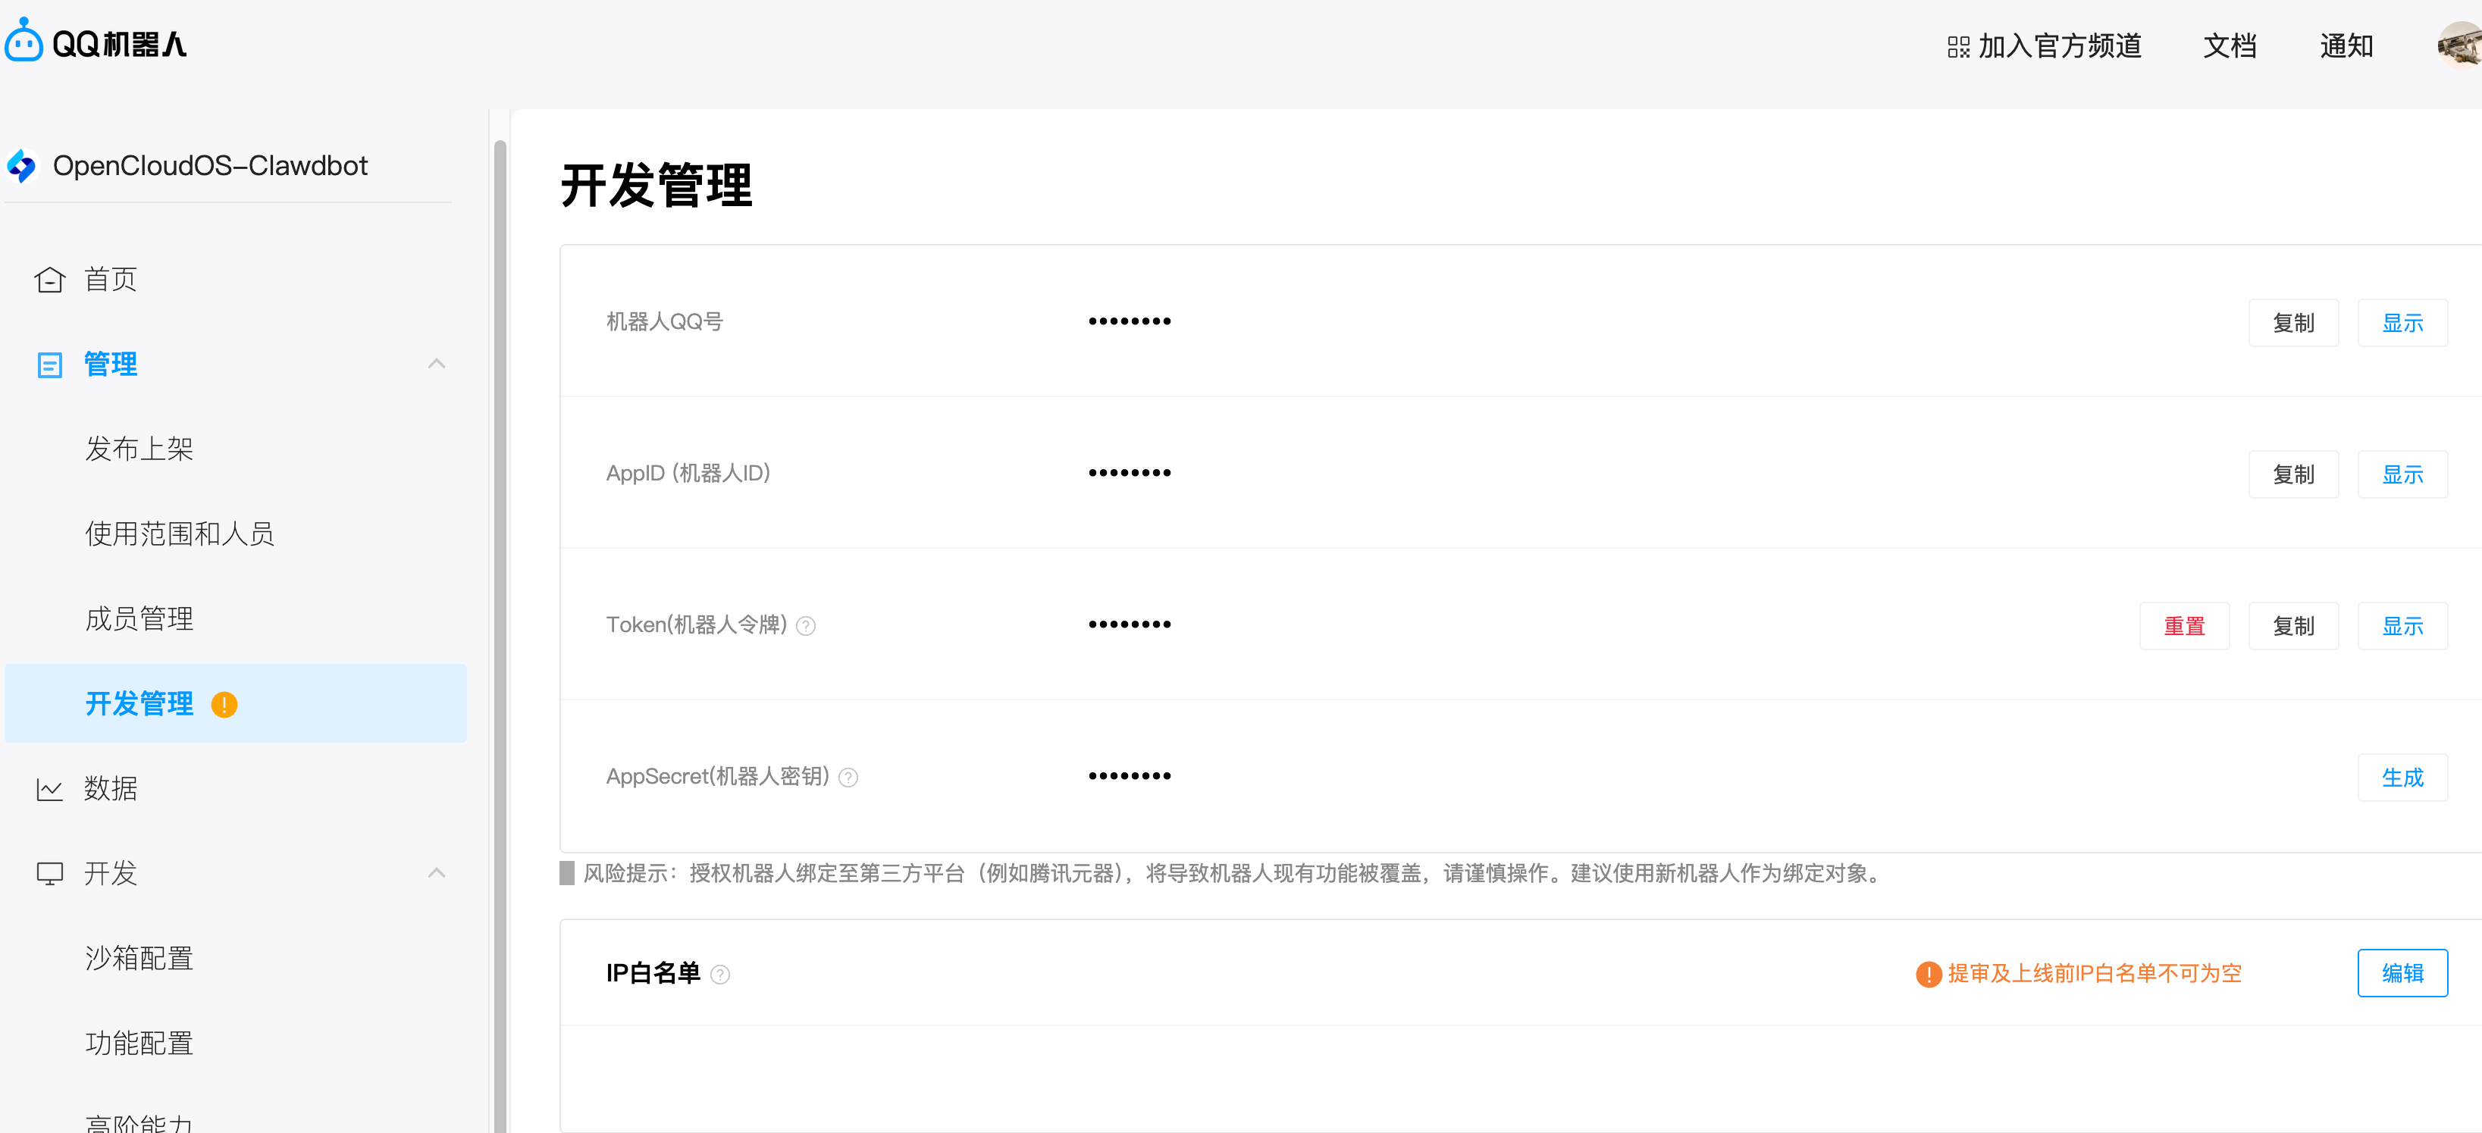Copy the Token(机器人令牌) value
This screenshot has height=1133, width=2482.
click(2292, 626)
